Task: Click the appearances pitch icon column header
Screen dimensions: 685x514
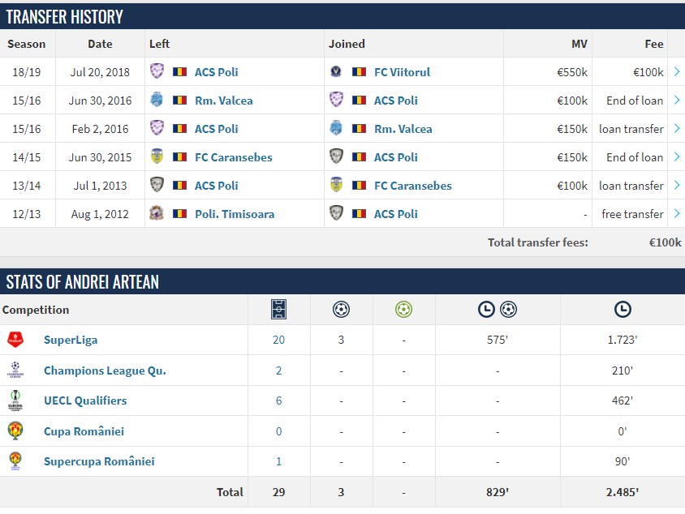Action: 278,309
